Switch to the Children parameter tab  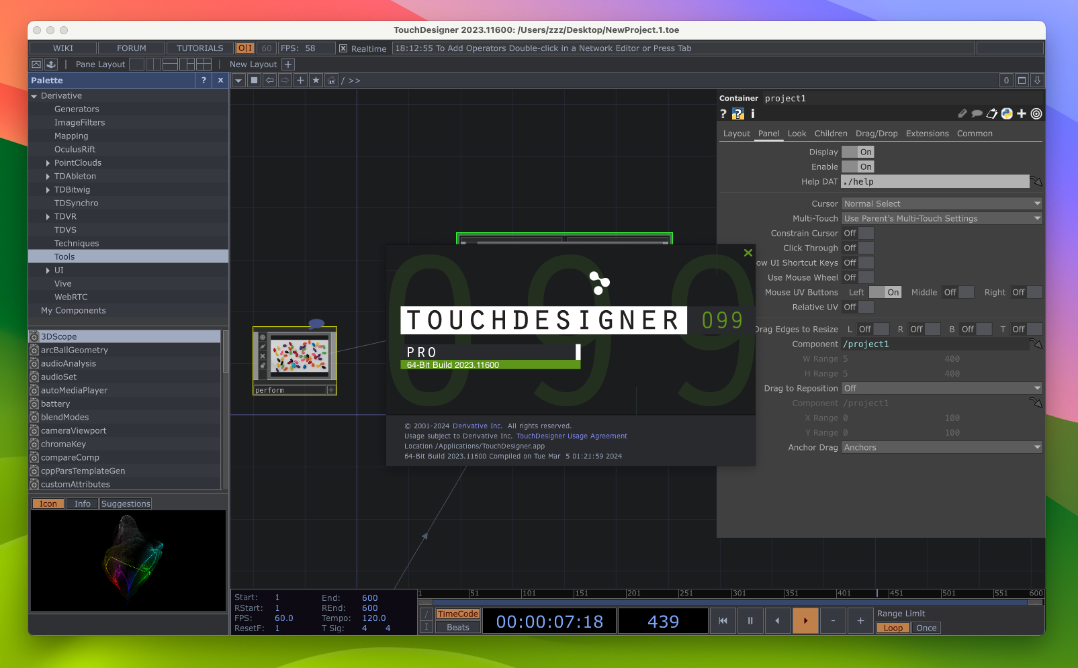click(831, 134)
